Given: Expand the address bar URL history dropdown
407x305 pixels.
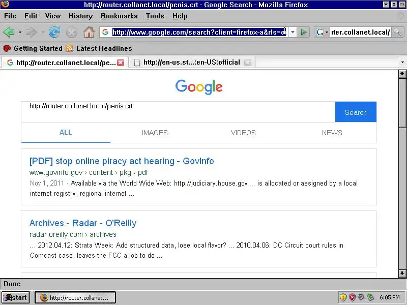Looking at the screenshot, I should click(293, 32).
